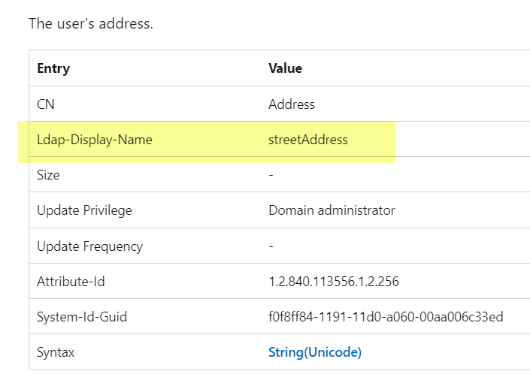Select the Update Privilege entry label
The width and height of the screenshot is (530, 374).
[84, 210]
